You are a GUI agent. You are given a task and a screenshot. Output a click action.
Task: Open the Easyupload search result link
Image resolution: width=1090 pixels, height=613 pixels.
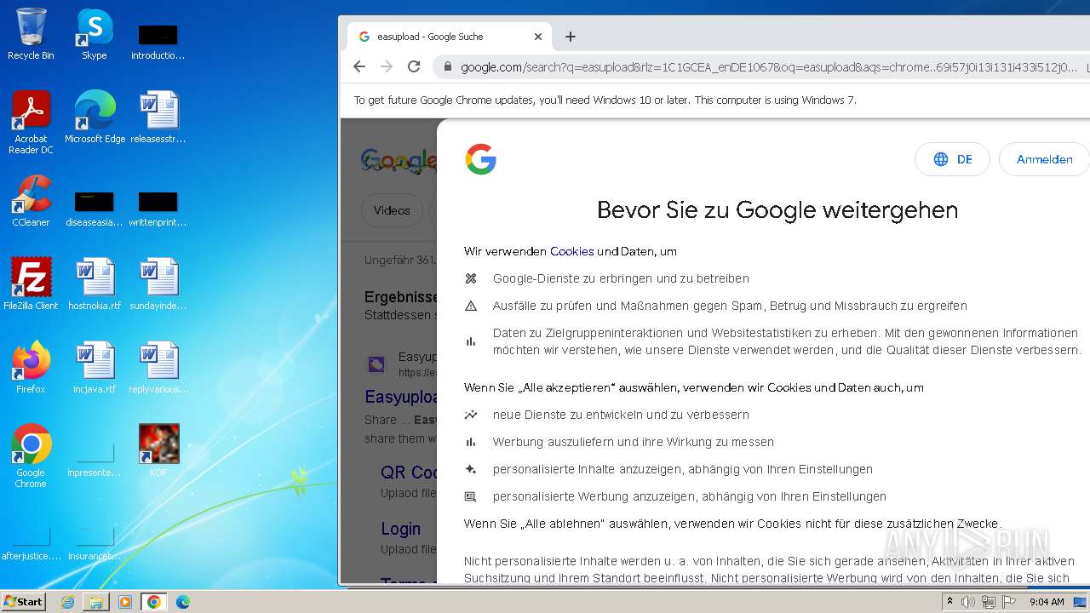(x=401, y=397)
